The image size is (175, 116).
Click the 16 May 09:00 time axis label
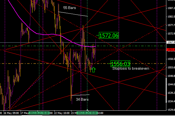[x=11, y=113]
